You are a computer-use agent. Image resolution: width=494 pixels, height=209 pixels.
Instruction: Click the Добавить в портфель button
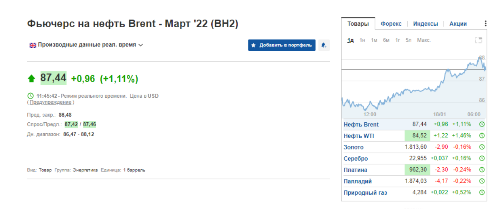tap(282, 45)
